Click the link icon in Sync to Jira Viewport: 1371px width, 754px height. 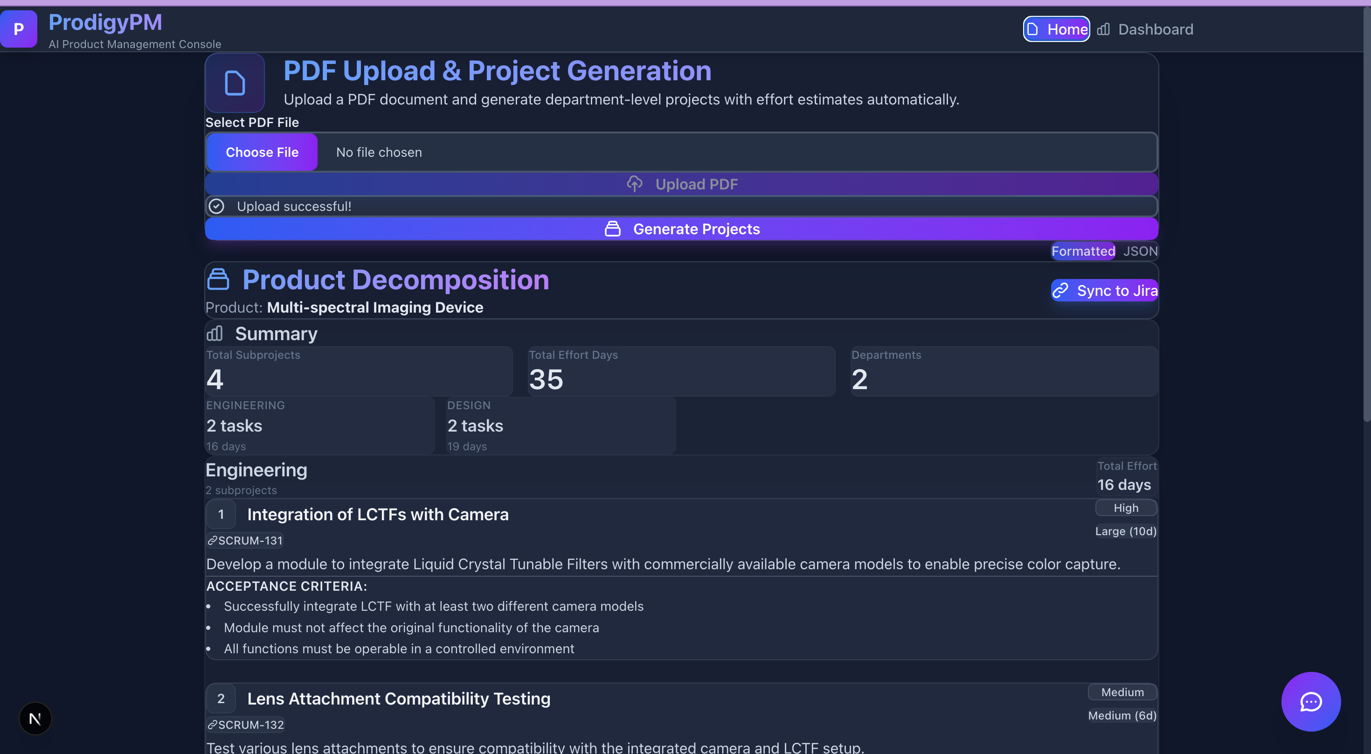point(1061,290)
